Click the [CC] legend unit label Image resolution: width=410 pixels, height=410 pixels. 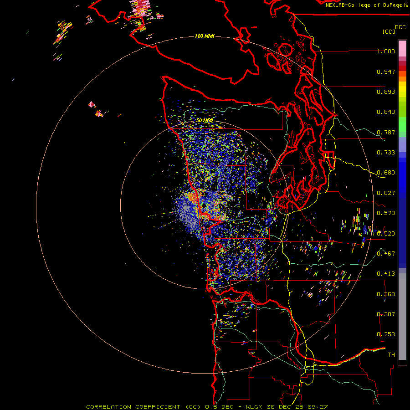[389, 31]
